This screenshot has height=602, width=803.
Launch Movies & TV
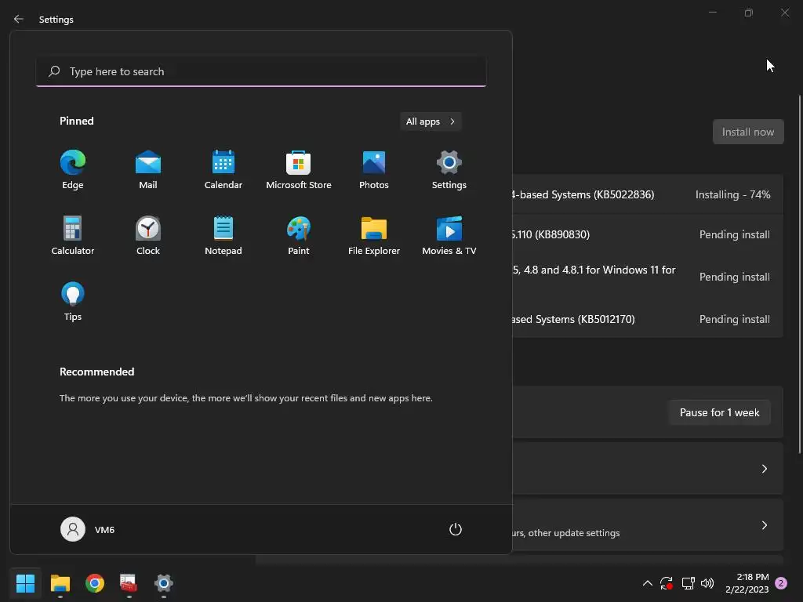(449, 235)
